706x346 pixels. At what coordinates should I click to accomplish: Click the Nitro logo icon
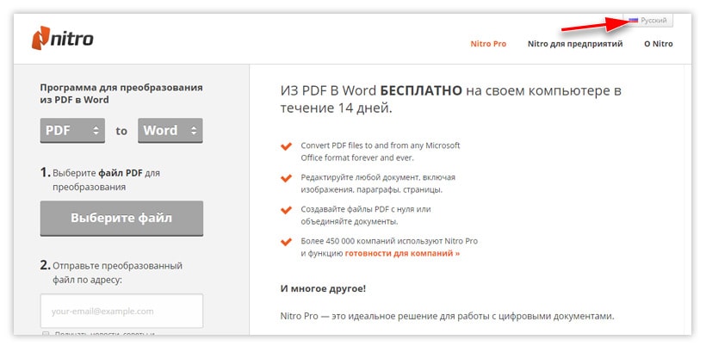pyautogui.click(x=40, y=38)
